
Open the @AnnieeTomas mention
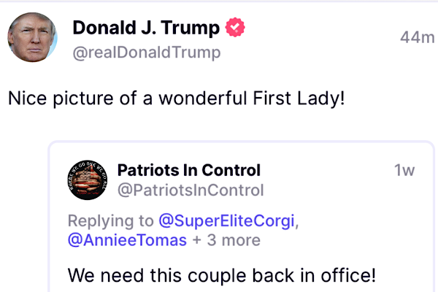(x=128, y=240)
